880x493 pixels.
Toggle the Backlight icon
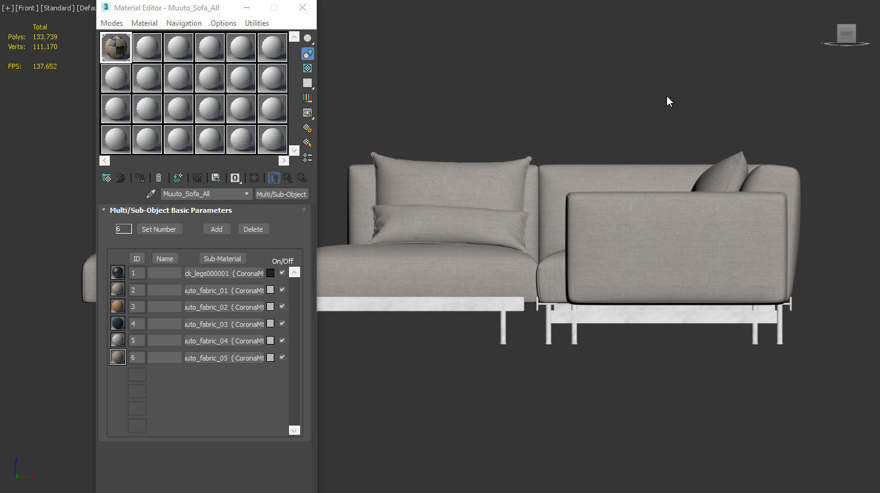tap(307, 53)
